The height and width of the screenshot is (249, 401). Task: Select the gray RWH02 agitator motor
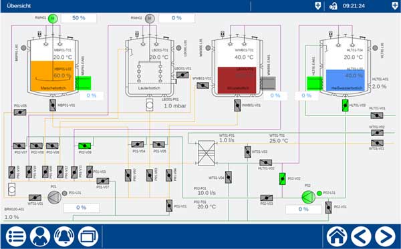click(150, 19)
